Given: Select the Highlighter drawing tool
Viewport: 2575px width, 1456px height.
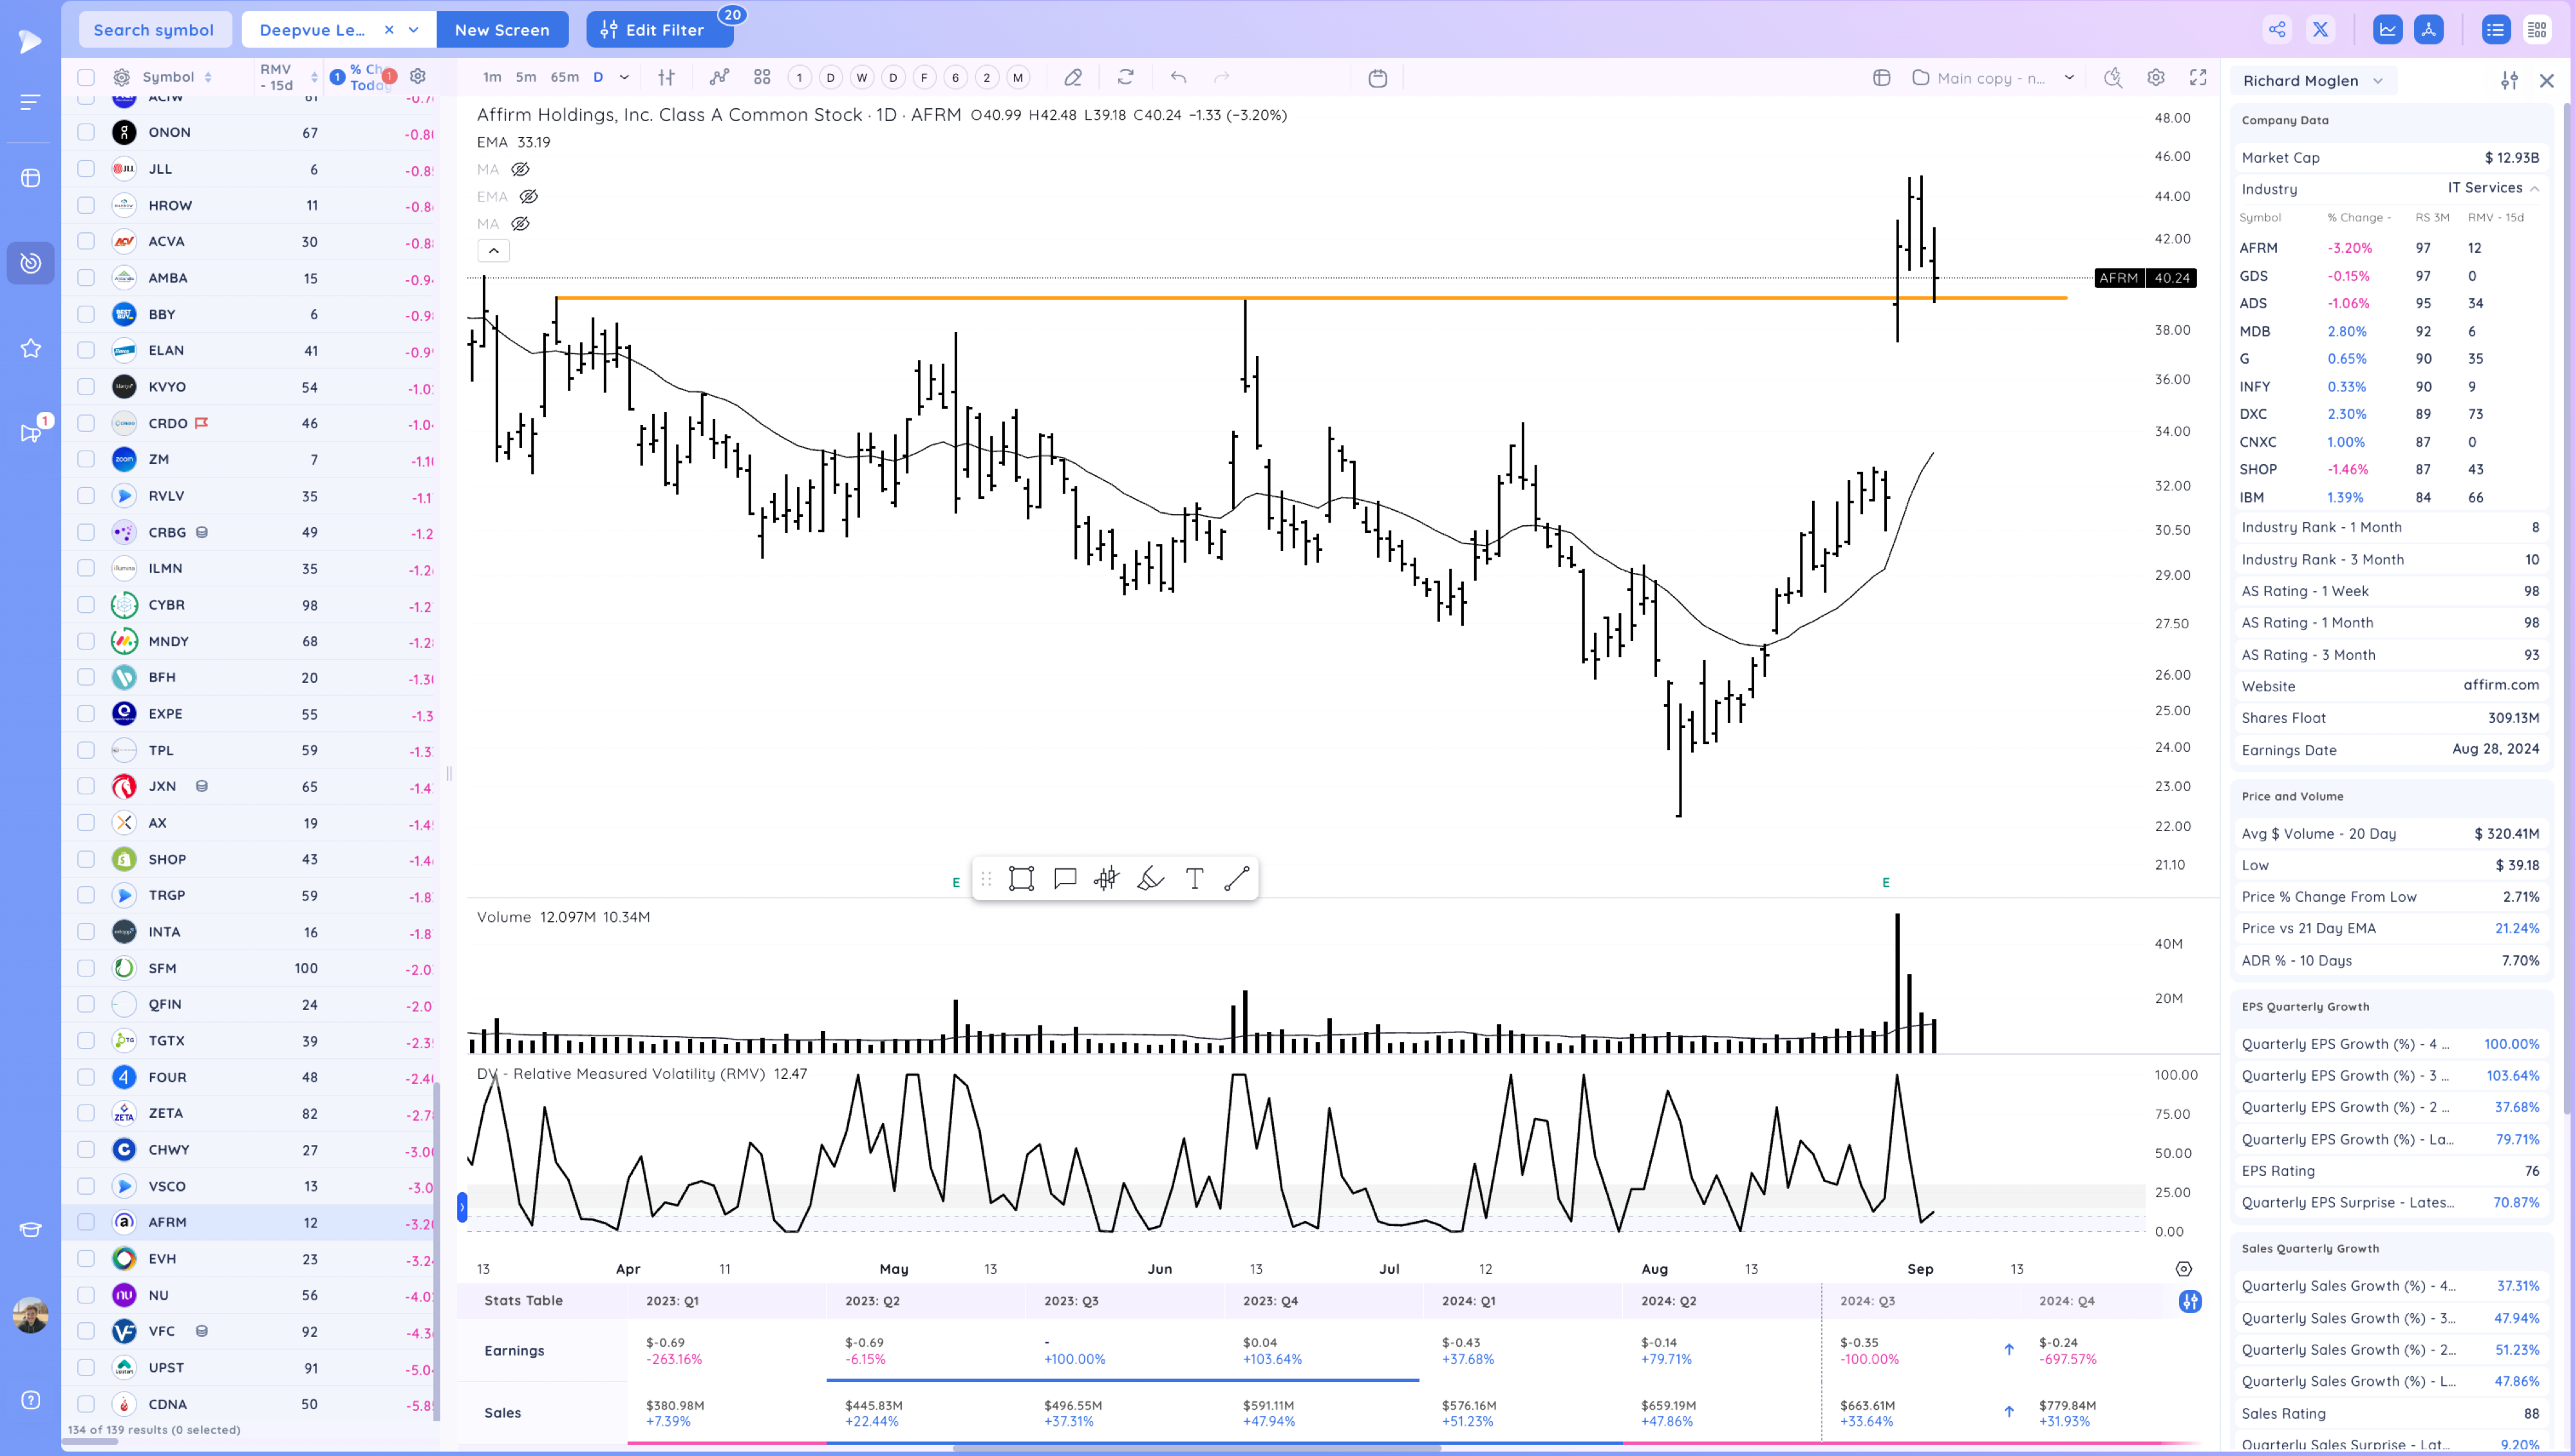Looking at the screenshot, I should click(x=1150, y=878).
